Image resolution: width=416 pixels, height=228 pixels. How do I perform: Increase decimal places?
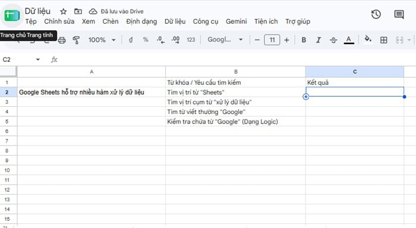175,40
